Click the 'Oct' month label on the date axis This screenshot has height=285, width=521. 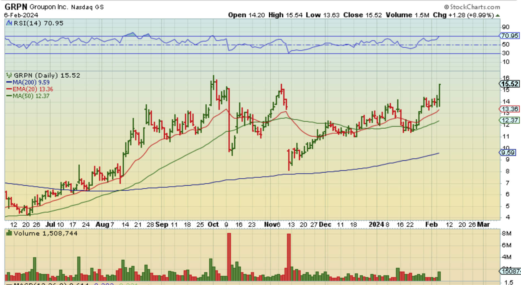(213, 225)
